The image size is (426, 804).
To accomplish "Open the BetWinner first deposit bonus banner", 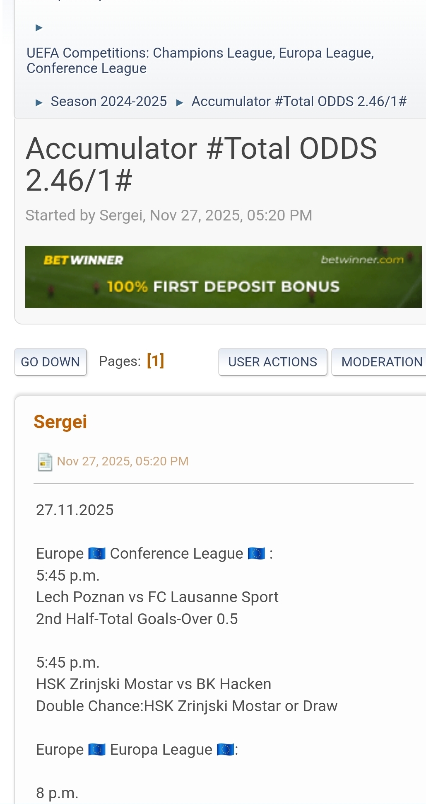I will tap(223, 277).
